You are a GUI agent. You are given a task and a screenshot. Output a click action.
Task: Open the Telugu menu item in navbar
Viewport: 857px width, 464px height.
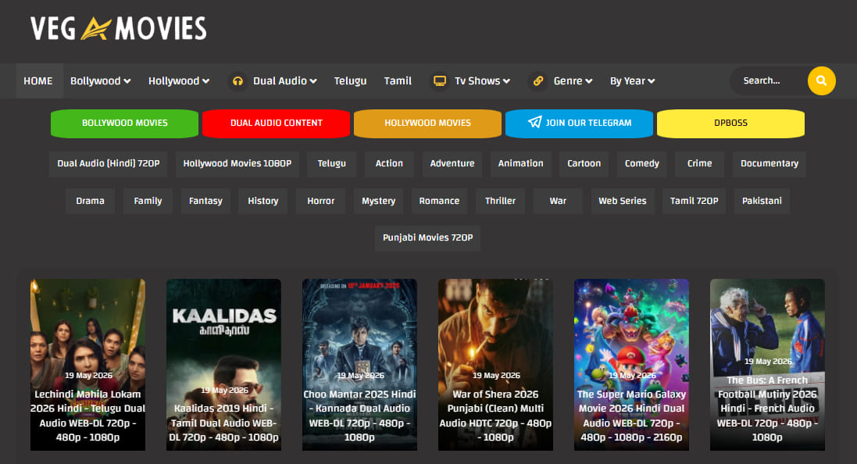[350, 81]
